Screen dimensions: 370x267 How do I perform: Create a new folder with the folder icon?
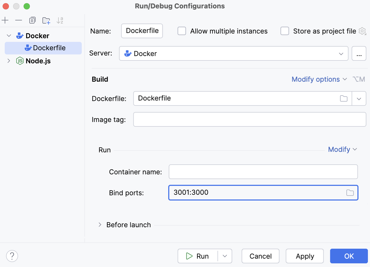46,20
